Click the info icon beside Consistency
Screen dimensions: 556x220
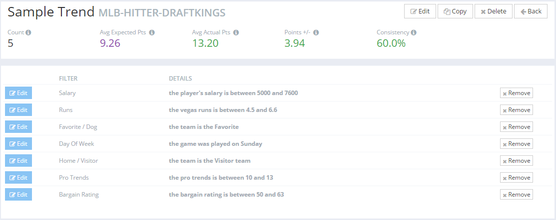[x=414, y=32]
